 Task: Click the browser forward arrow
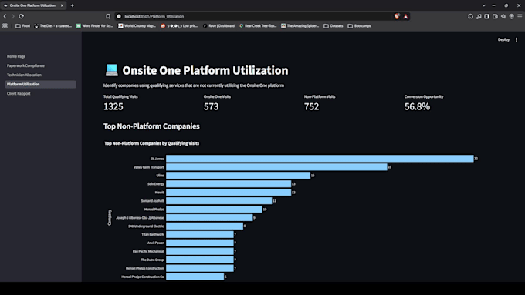13,16
